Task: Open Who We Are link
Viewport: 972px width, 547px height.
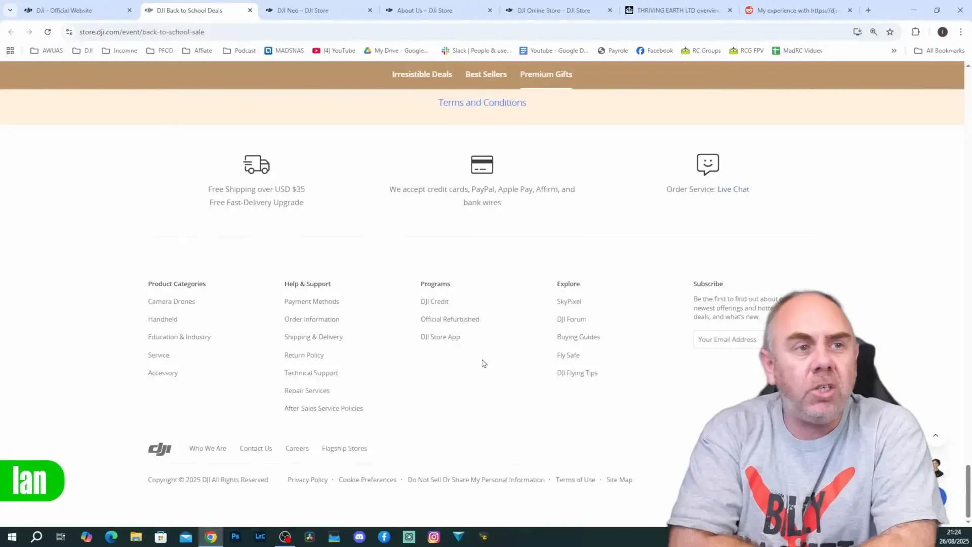Action: click(x=208, y=449)
